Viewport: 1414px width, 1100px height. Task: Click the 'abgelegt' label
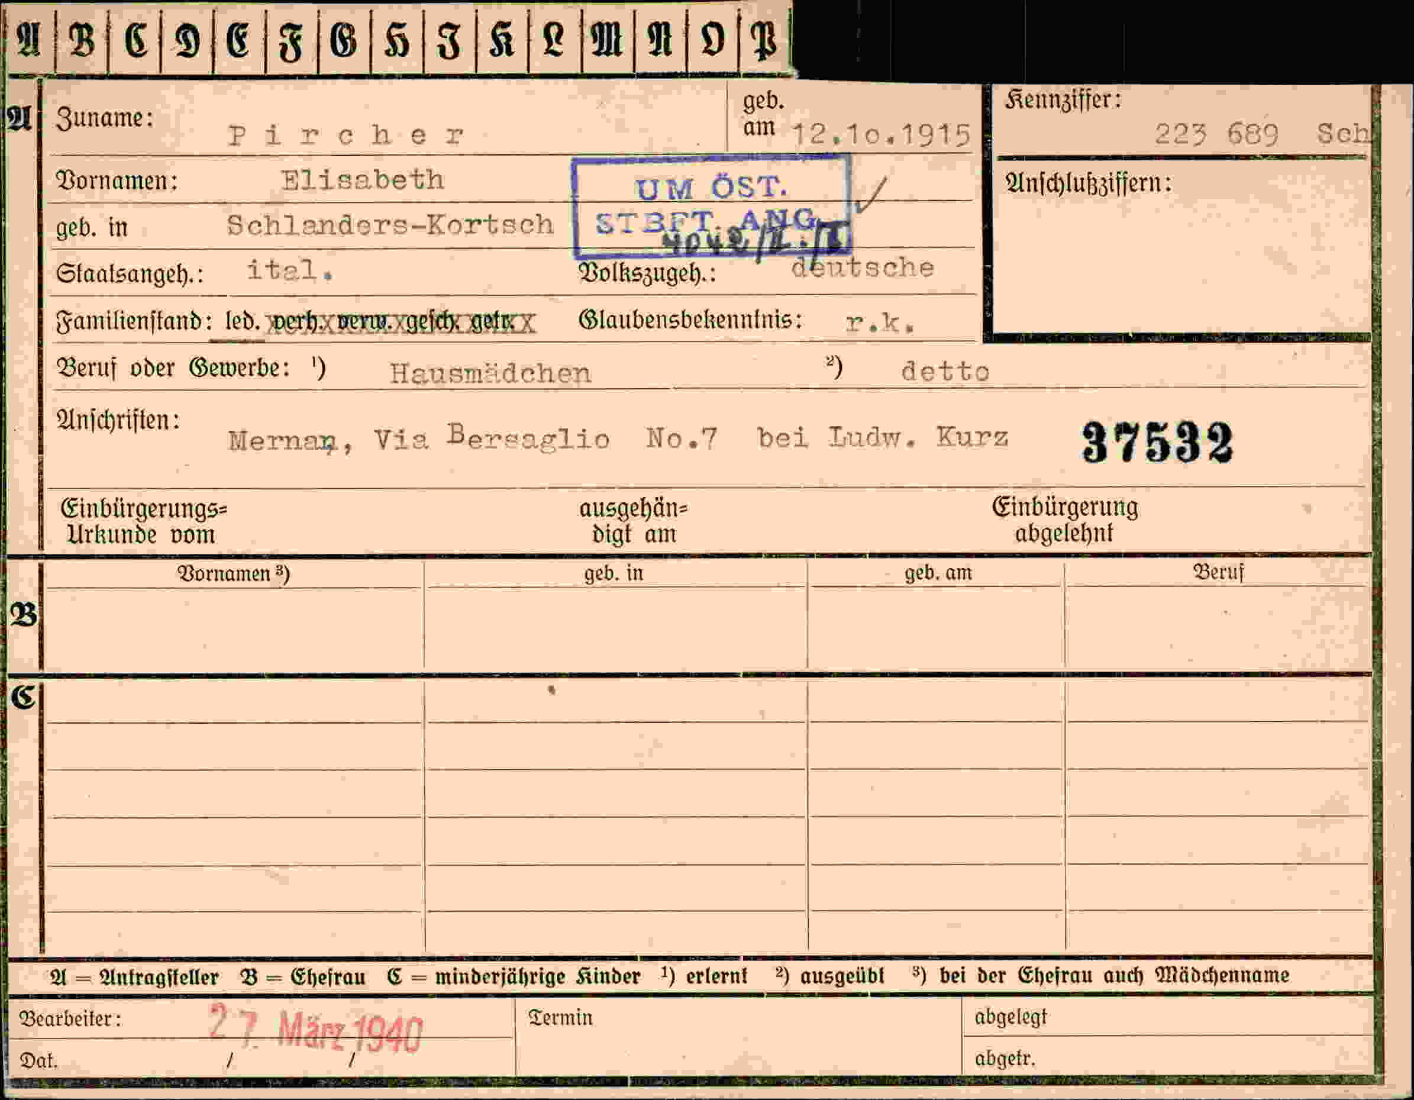[1011, 1017]
